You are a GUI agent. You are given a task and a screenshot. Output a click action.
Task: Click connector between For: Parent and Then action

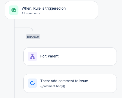(x=33, y=70)
